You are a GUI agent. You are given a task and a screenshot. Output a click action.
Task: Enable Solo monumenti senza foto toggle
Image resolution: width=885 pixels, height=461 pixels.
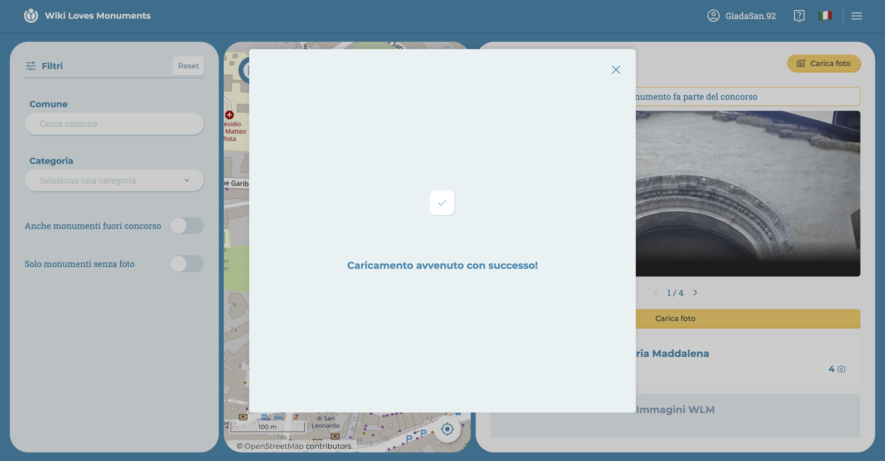coord(187,264)
